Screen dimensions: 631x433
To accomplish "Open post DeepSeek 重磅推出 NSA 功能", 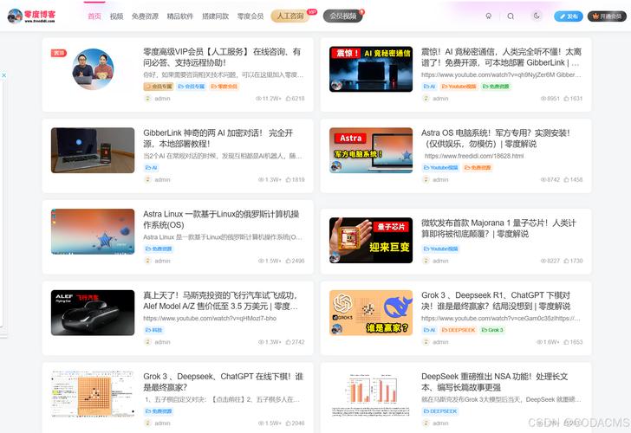I will tap(495, 382).
